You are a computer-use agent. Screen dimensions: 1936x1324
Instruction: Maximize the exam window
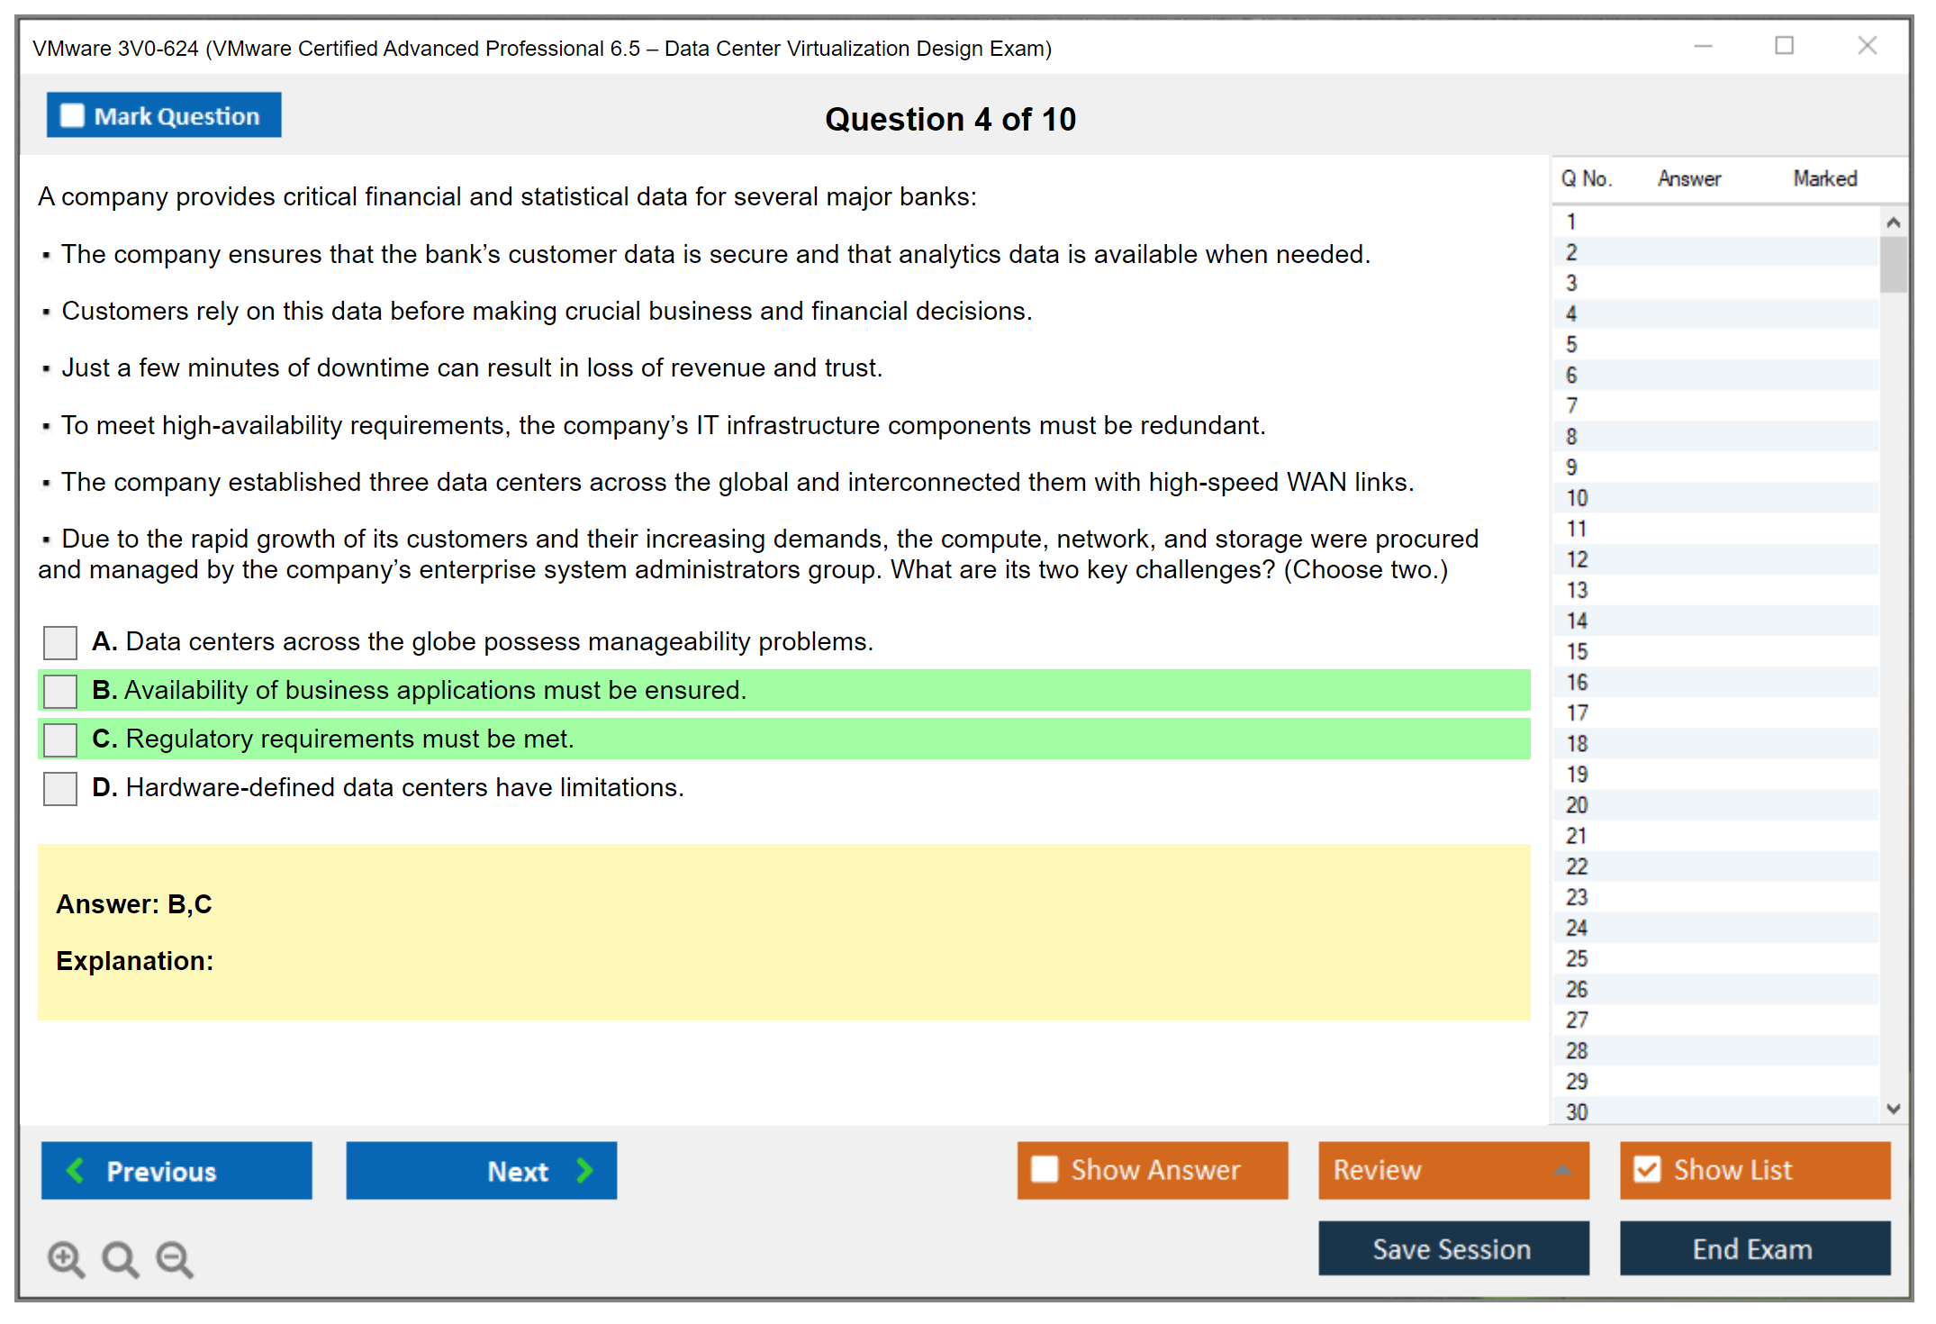1784,46
